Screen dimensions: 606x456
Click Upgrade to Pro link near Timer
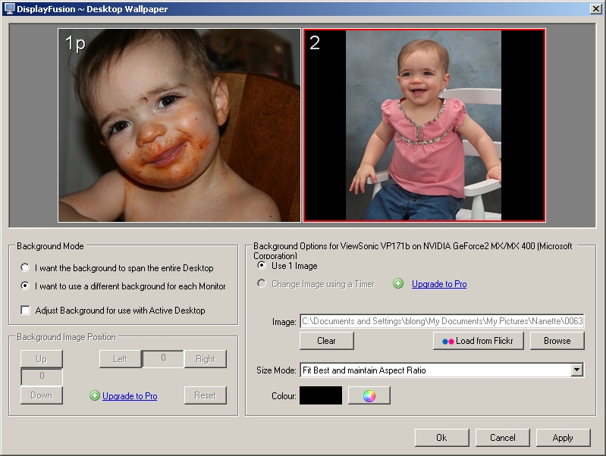click(439, 284)
